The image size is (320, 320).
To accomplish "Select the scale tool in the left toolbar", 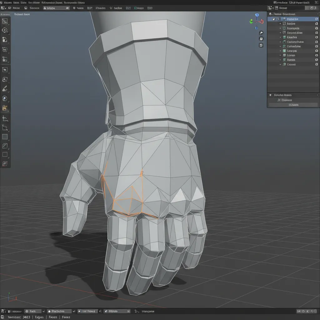I will 5,59.
